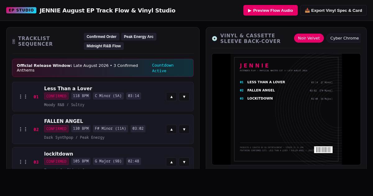Click the lockitdown track title in sequencer

point(59,154)
